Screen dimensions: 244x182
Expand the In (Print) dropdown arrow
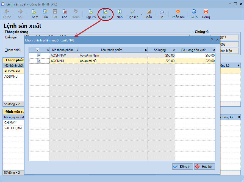pos(166,14)
